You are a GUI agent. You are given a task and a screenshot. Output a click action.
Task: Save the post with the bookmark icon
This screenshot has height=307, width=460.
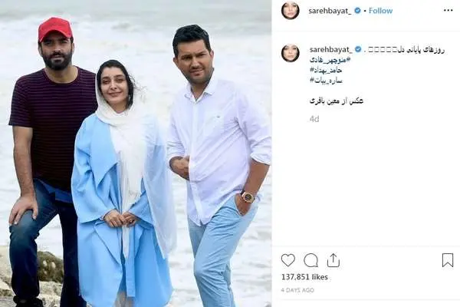pyautogui.click(x=448, y=260)
